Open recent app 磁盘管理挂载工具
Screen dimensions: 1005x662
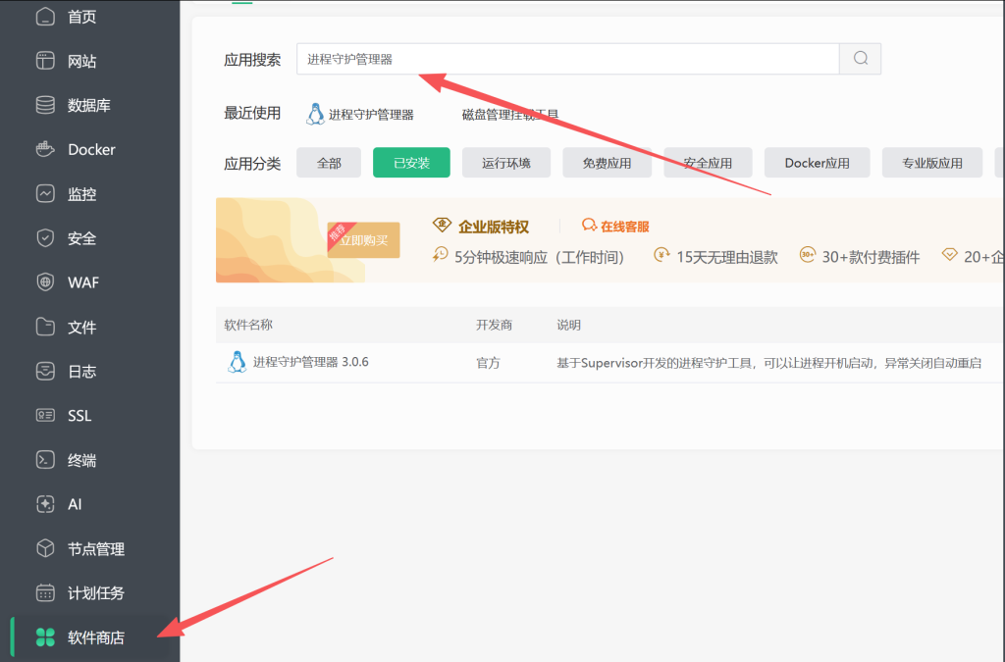click(510, 115)
